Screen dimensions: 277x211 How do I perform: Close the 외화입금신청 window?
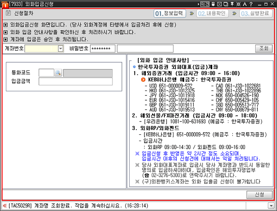[272, 4]
